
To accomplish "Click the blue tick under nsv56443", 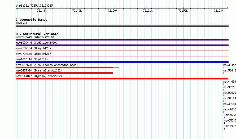I will [224, 73].
